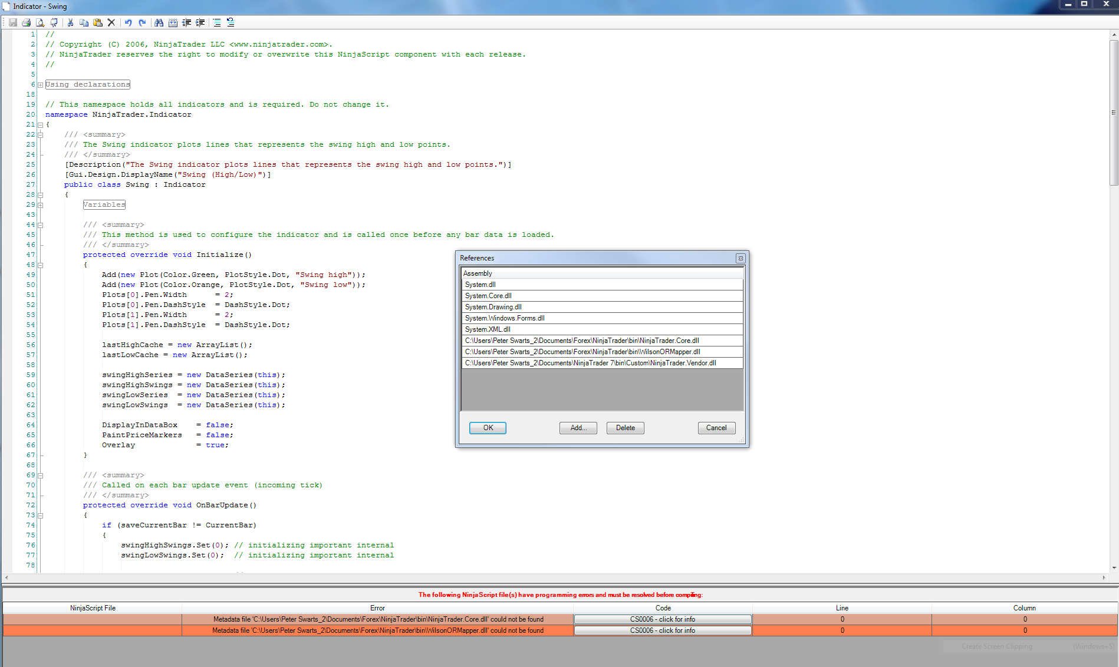
Task: Open CS0006 info for WilsonORMapper.dll error
Action: point(663,630)
